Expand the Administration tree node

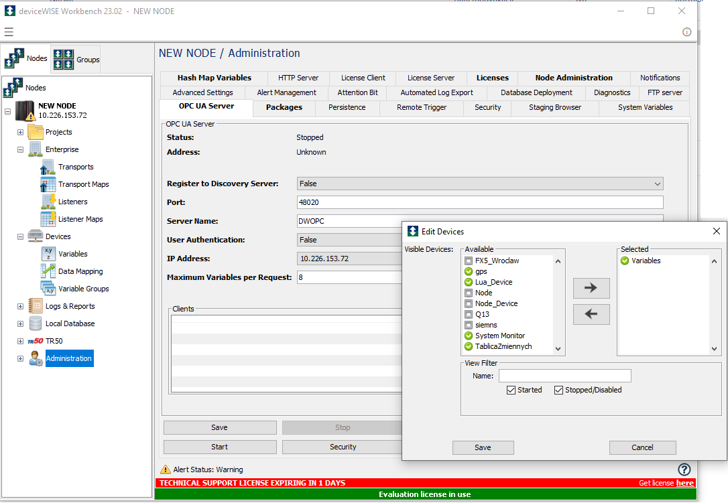[20, 359]
